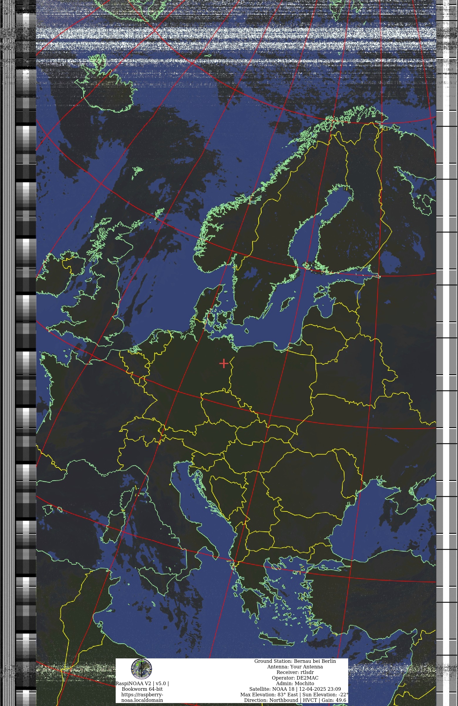Click the RaspiNOAA round logo emblem
The width and height of the screenshot is (458, 706).
[x=142, y=669]
